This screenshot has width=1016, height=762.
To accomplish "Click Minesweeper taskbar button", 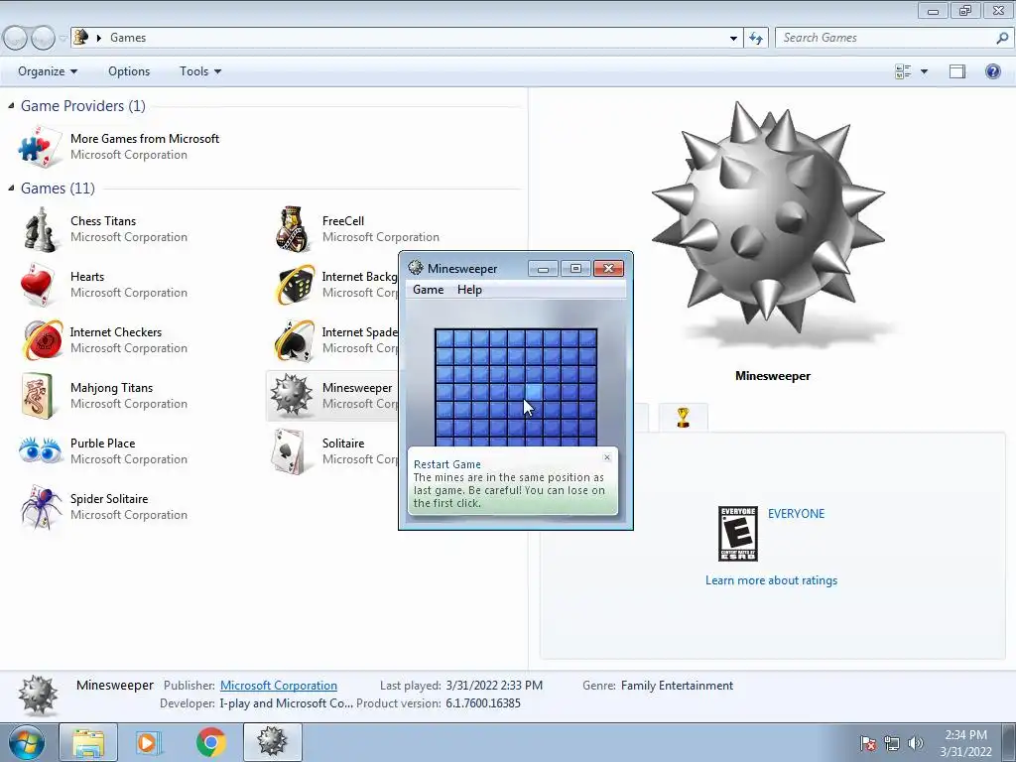I will pyautogui.click(x=272, y=742).
